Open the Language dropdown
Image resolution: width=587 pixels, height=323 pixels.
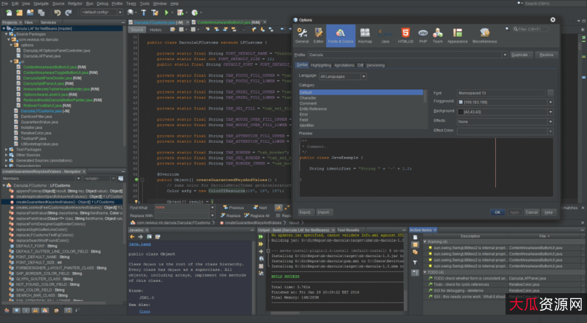tap(342, 76)
